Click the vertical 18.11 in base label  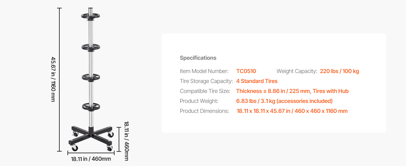pos(126,141)
